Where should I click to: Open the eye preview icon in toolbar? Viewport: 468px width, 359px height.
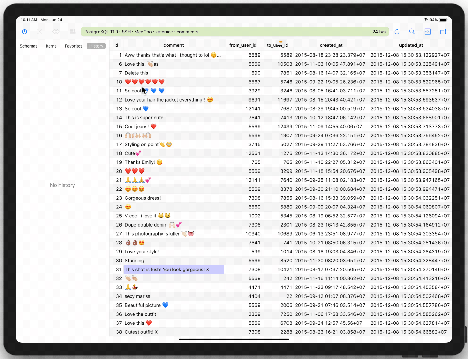[56, 32]
